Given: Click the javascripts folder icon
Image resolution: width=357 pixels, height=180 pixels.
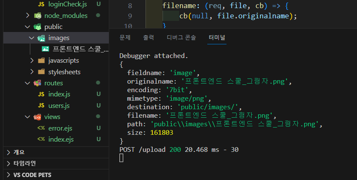Looking at the screenshot, I should pyautogui.click(x=41, y=61).
